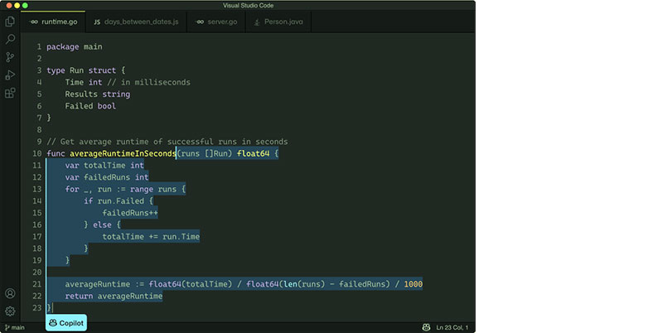Click 'totalTime += run.Time' statement

[151, 236]
